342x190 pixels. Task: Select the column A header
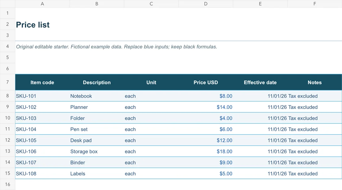pyautogui.click(x=42, y=4)
